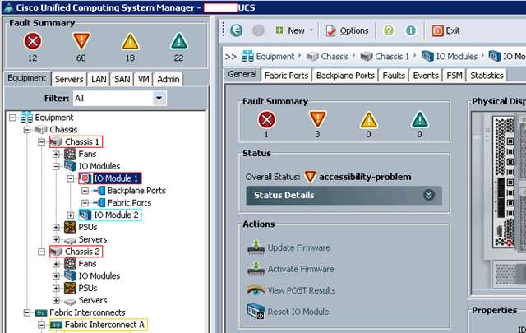
Task: Click PSUs icon under Chassis 1
Action: 70,227
